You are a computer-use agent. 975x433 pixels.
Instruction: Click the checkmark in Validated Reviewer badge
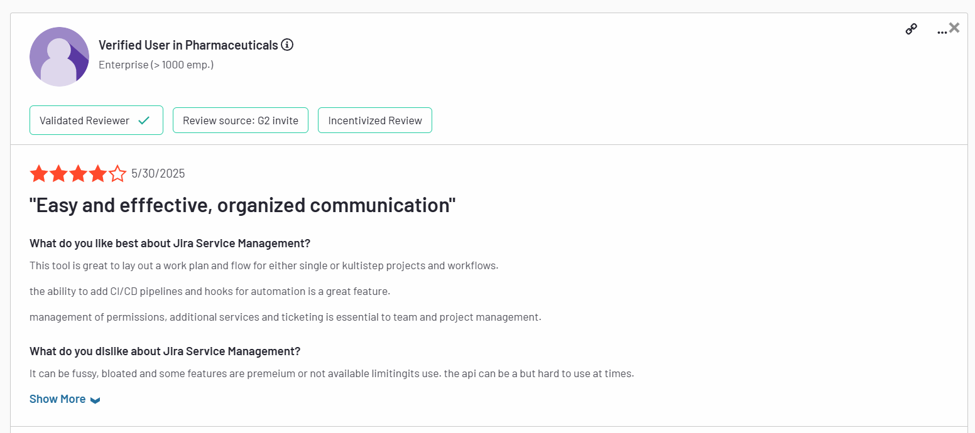point(144,120)
